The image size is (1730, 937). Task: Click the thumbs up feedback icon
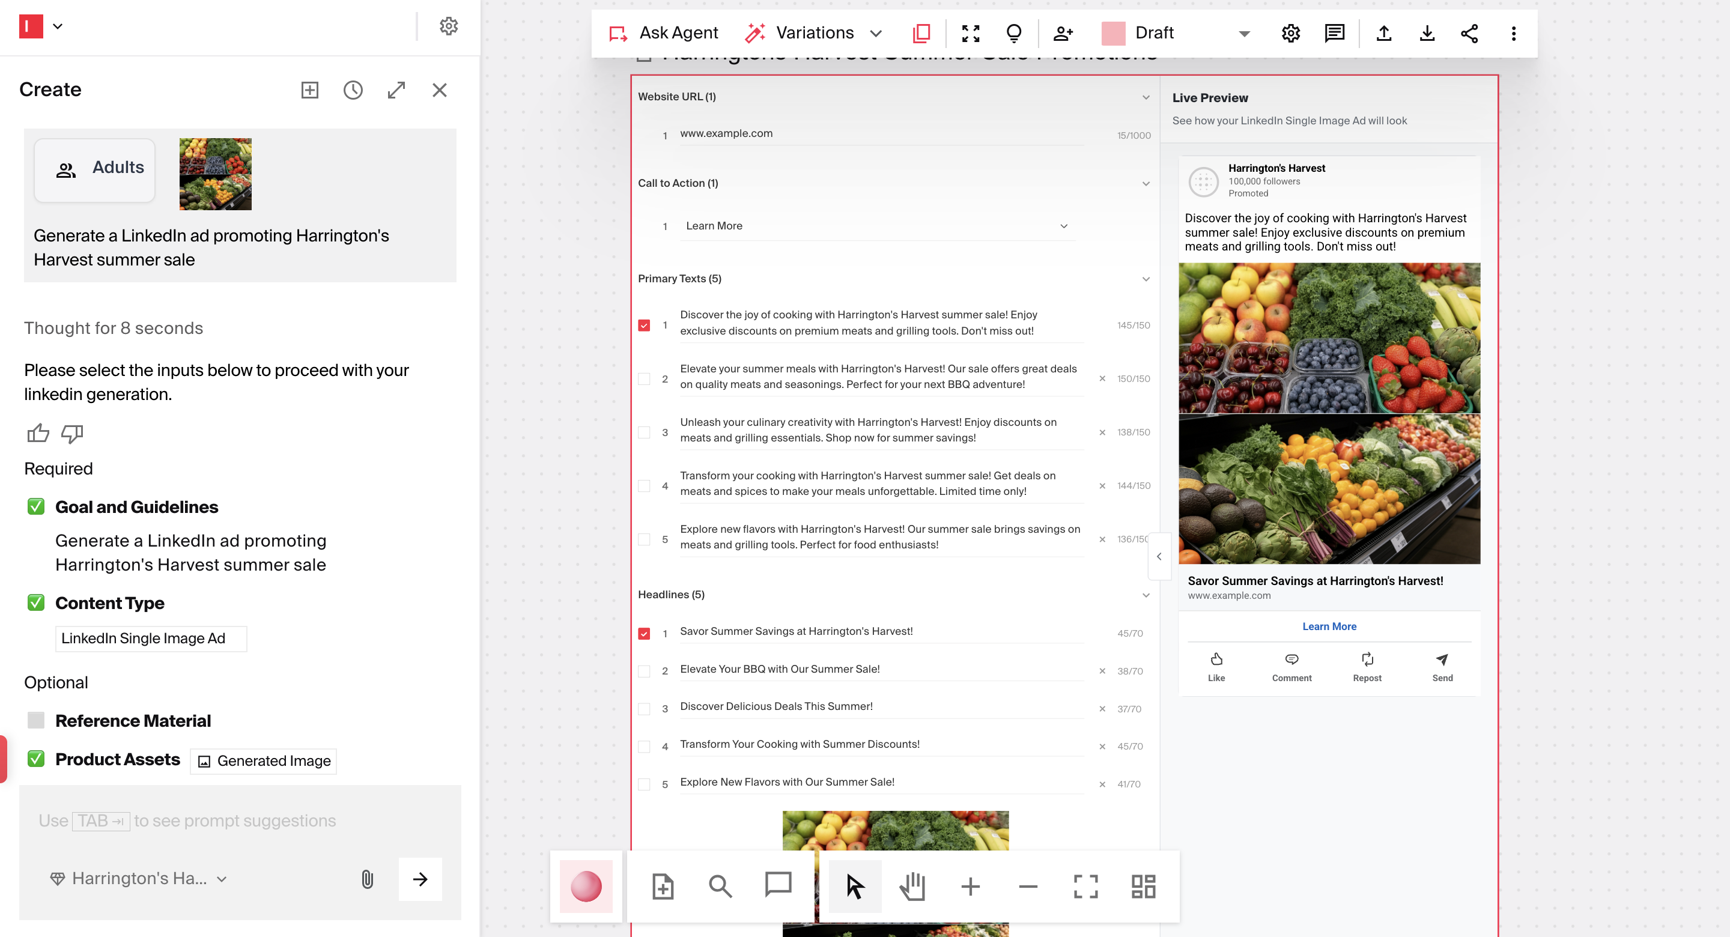click(38, 433)
